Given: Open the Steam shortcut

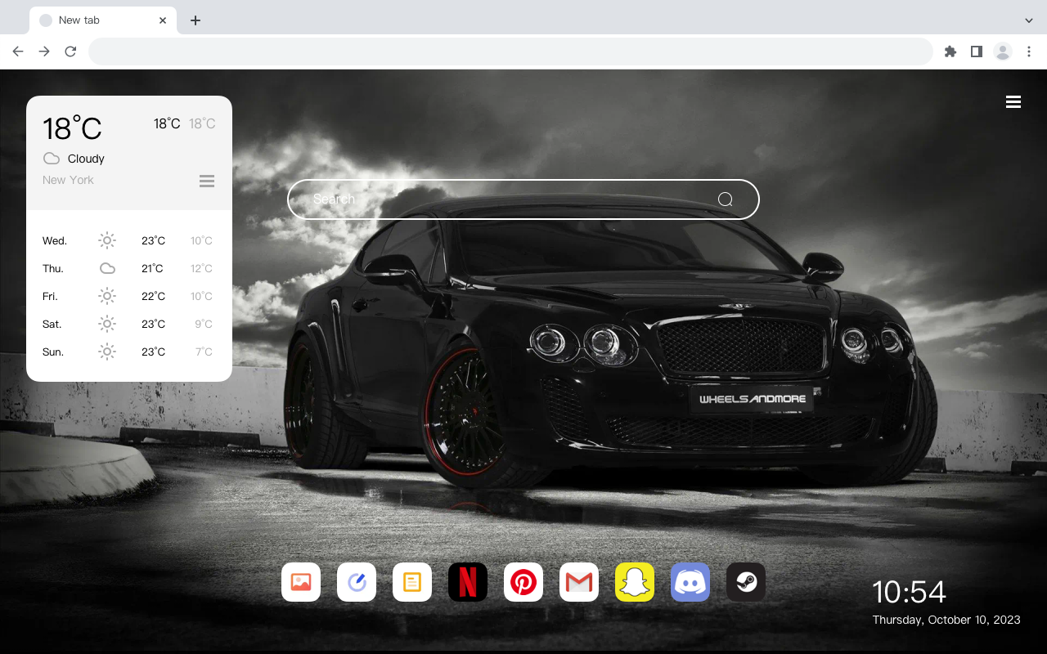Looking at the screenshot, I should [746, 582].
